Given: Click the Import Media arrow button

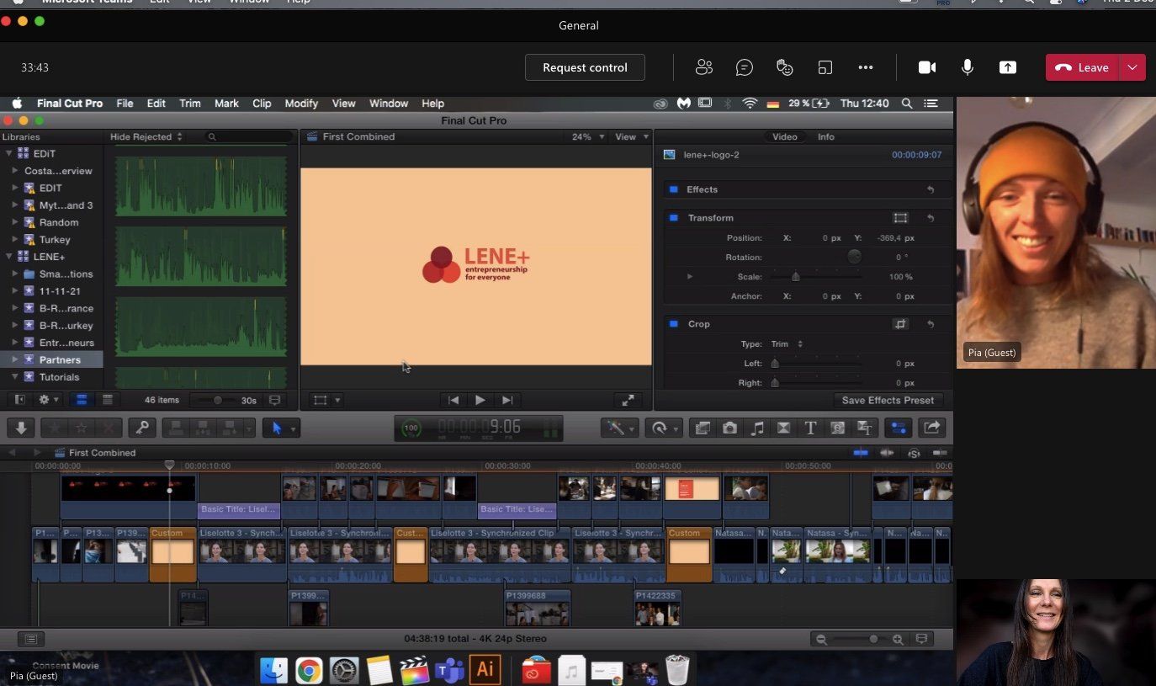Looking at the screenshot, I should (21, 428).
